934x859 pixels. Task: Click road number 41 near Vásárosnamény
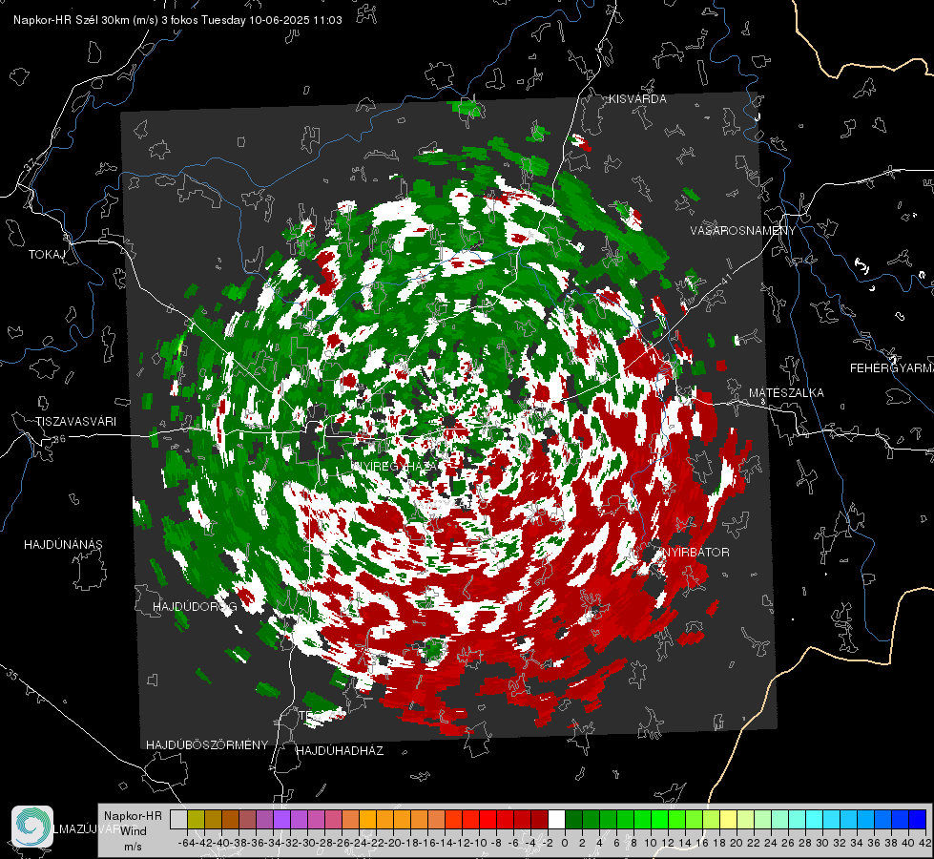click(725, 280)
